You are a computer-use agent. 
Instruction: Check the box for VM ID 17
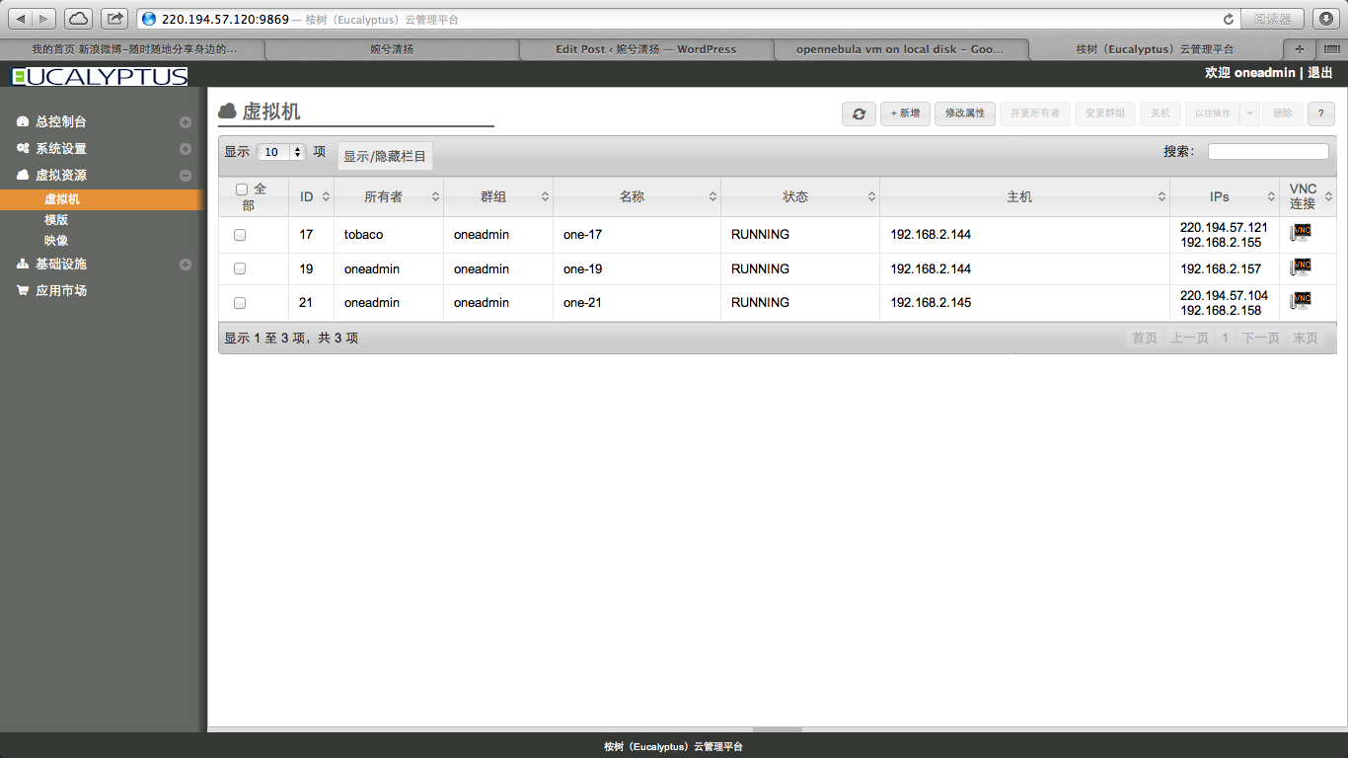240,235
